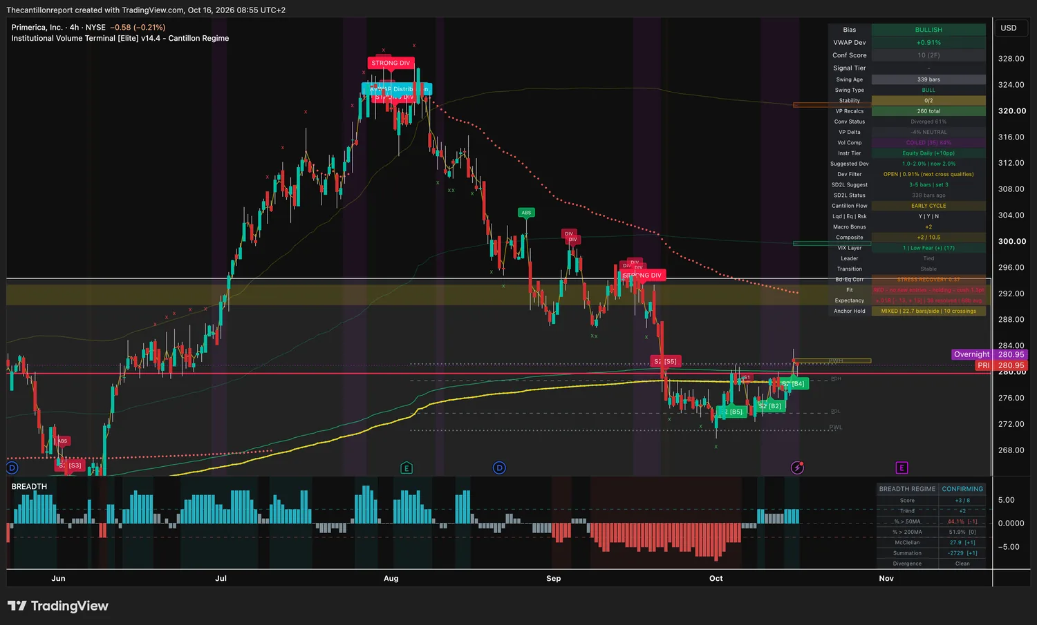Click the green ABS signal label
The image size is (1037, 625).
pos(526,213)
